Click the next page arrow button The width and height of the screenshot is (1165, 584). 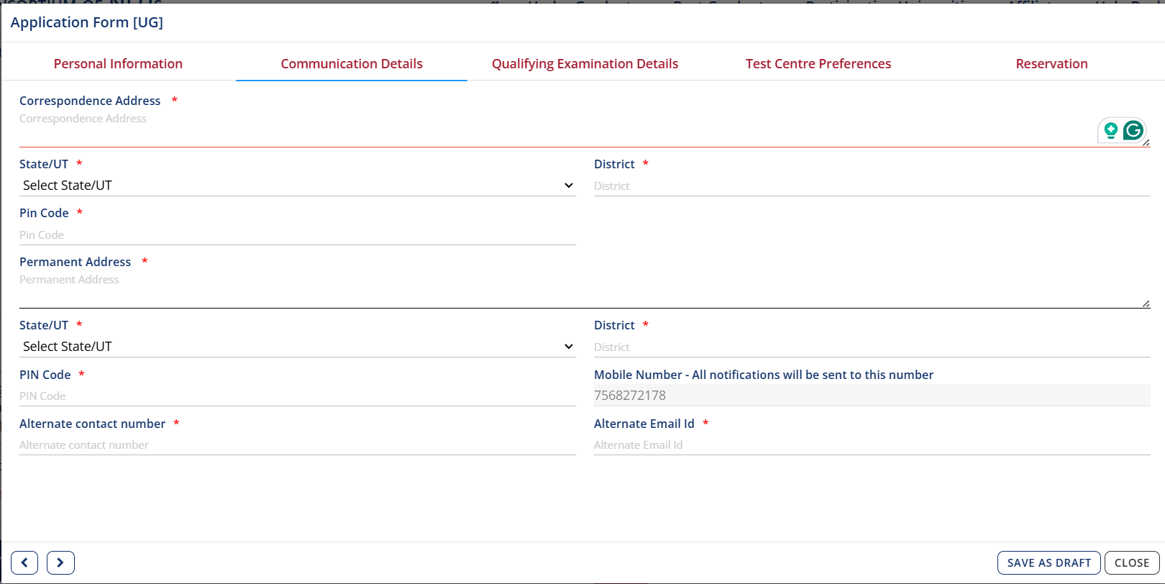[x=60, y=562]
